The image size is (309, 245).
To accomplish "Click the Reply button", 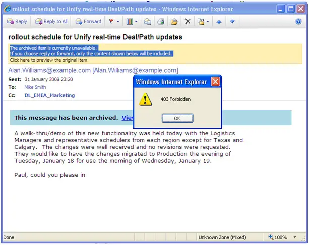I will pos(17,21).
